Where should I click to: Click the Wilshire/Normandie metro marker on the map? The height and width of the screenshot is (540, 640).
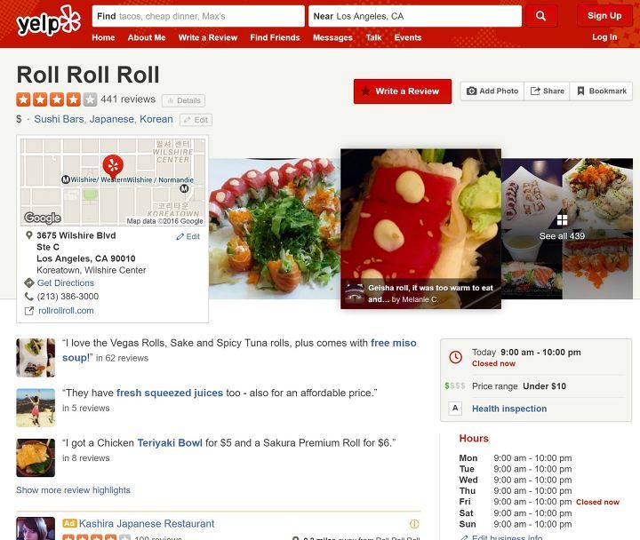coord(185,188)
